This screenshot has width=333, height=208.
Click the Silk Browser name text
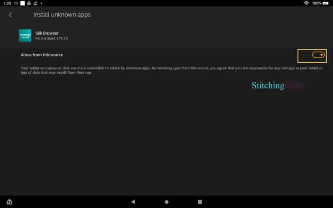pos(47,33)
